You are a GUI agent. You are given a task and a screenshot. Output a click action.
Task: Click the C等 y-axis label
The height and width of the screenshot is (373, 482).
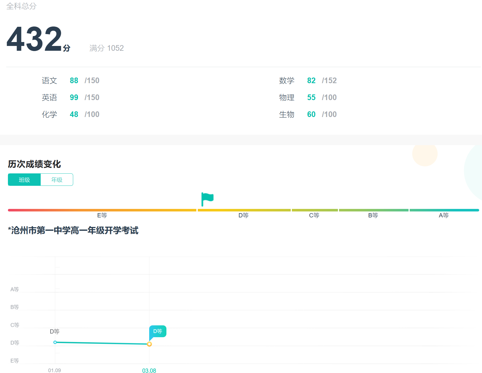15,325
